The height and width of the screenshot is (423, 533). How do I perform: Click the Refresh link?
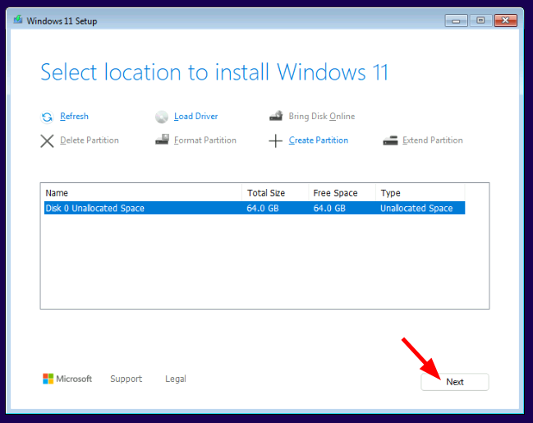click(x=74, y=117)
